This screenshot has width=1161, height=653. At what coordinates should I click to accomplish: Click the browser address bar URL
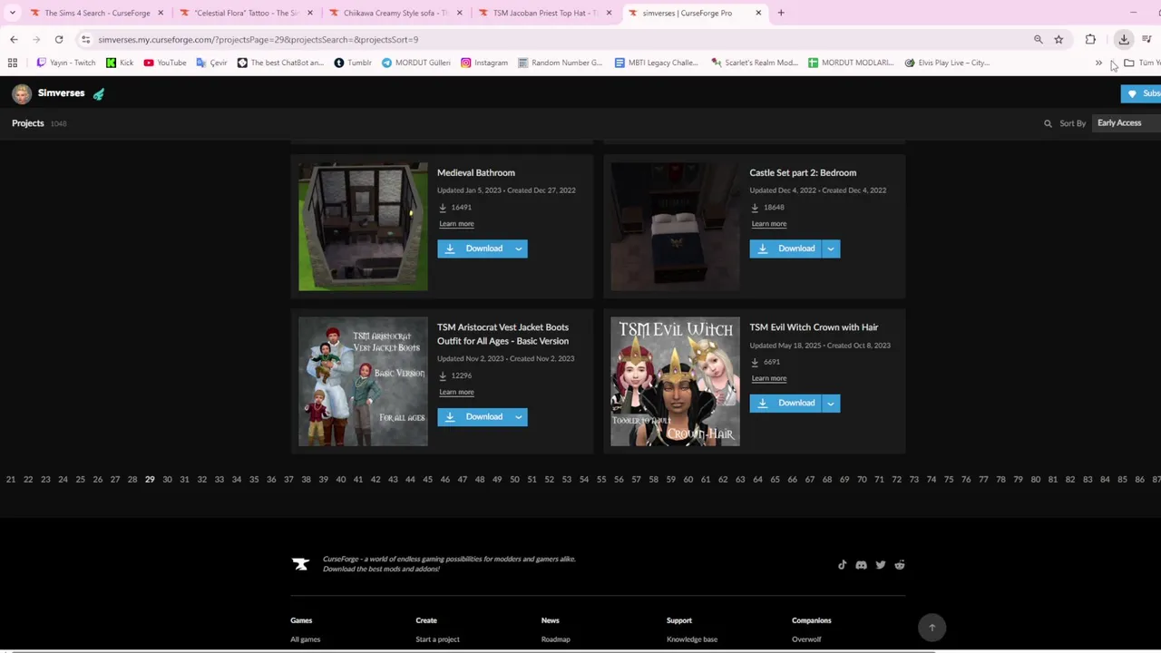259,39
